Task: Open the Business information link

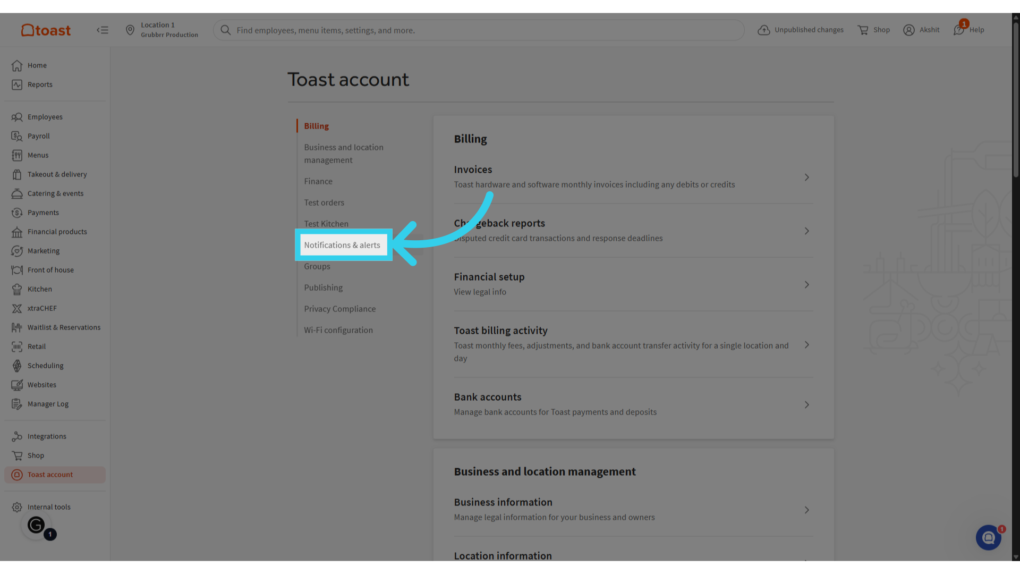Action: tap(503, 502)
